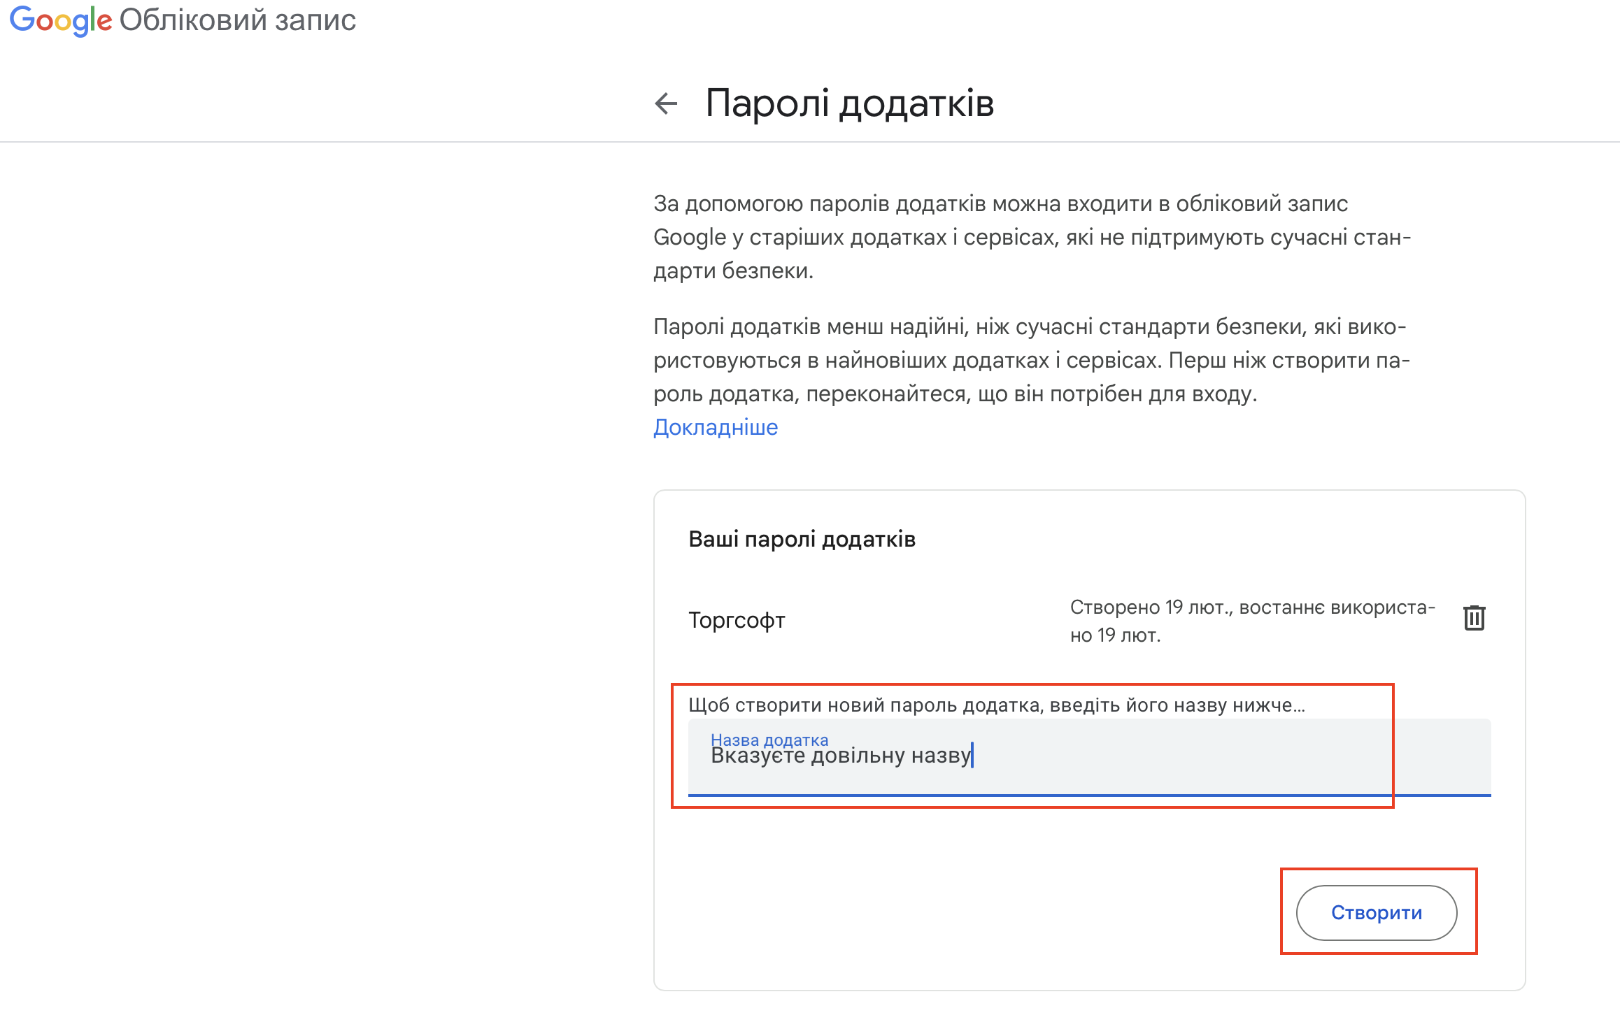Click the Ваші паролі додатків heading
Screen dimensions: 1620x1029
coord(803,538)
